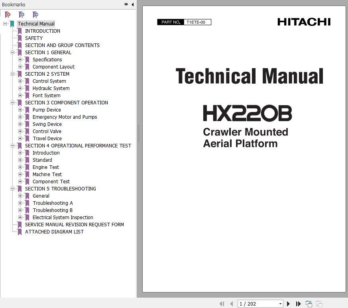Go to first page button
Screen dimensions: 348x308
pyautogui.click(x=222, y=304)
